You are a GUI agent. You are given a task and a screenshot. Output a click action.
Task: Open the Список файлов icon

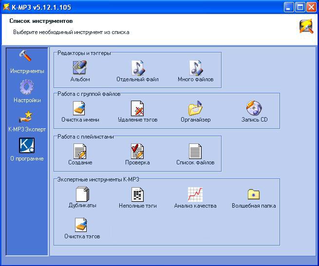195,151
